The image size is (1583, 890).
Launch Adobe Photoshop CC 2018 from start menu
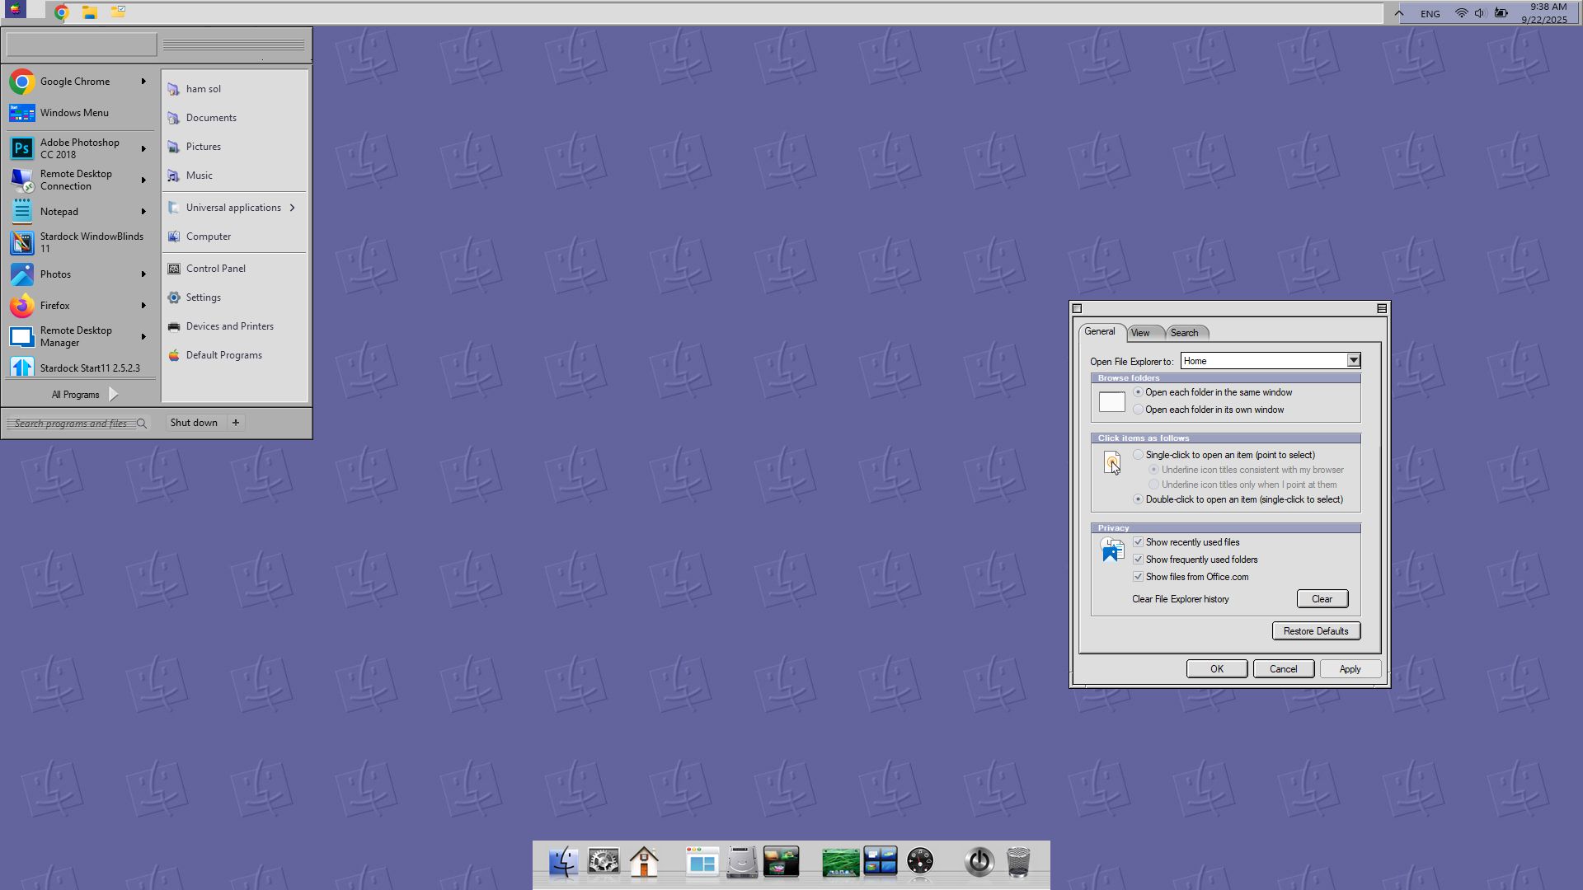click(78, 148)
